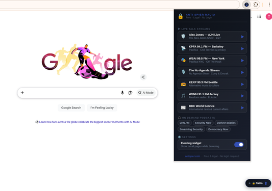
Task: Play KEXP 90.3 FM Seattle stream
Action: click(242, 84)
